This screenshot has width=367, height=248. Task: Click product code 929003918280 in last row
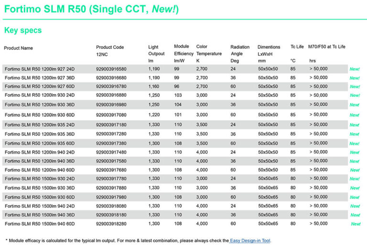pos(111,224)
